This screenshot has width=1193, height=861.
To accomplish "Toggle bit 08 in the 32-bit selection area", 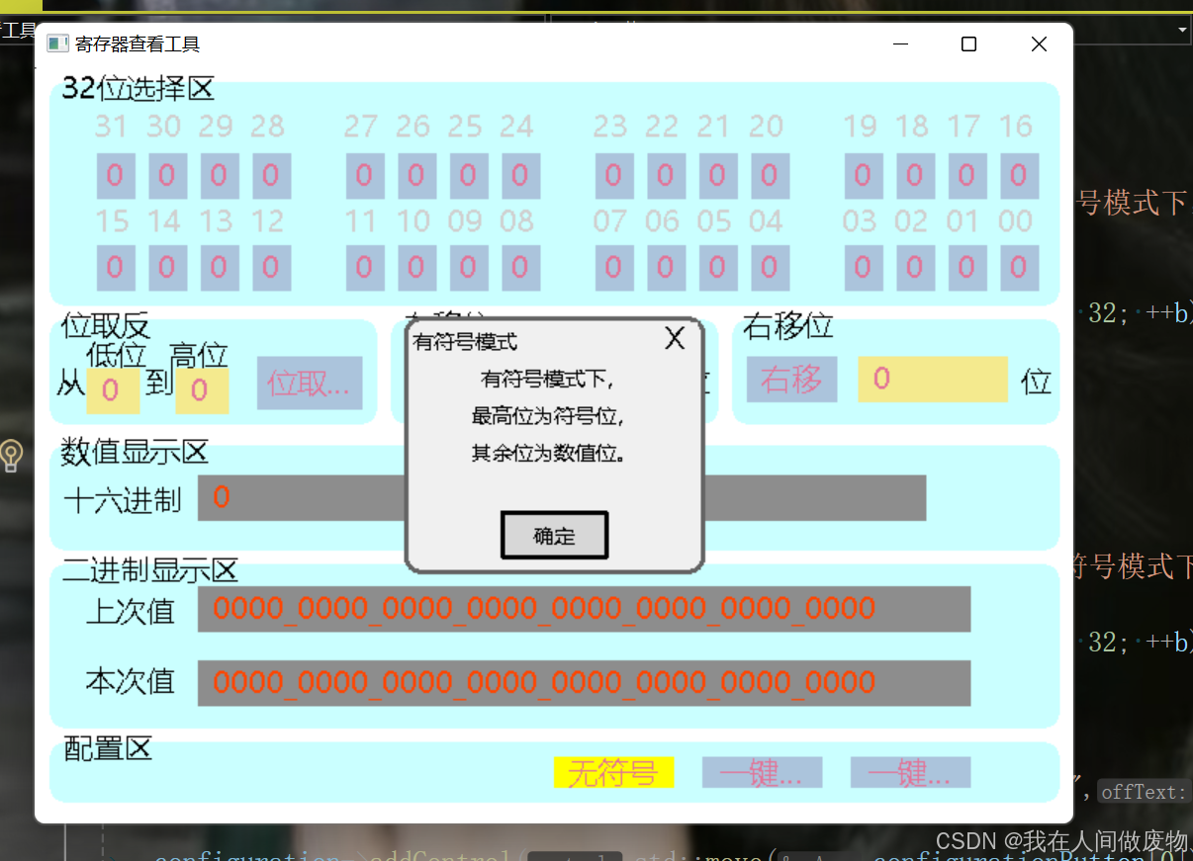I will pyautogui.click(x=521, y=268).
